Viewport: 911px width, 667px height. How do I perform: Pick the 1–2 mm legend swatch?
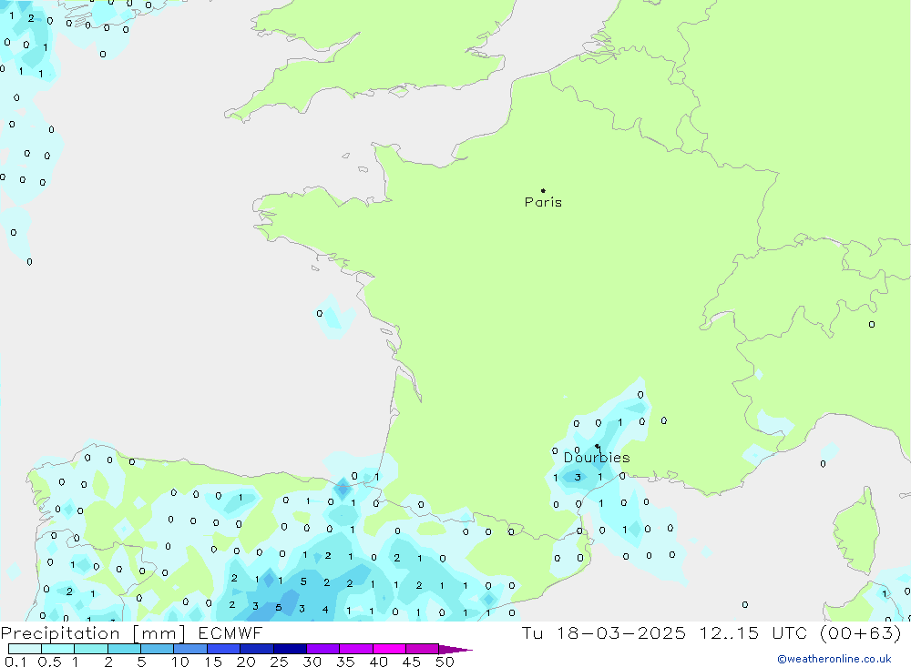pyautogui.click(x=91, y=649)
